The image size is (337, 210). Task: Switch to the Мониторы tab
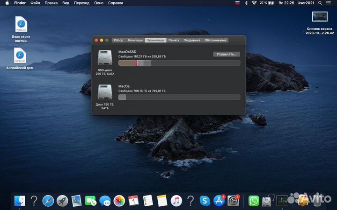(135, 40)
